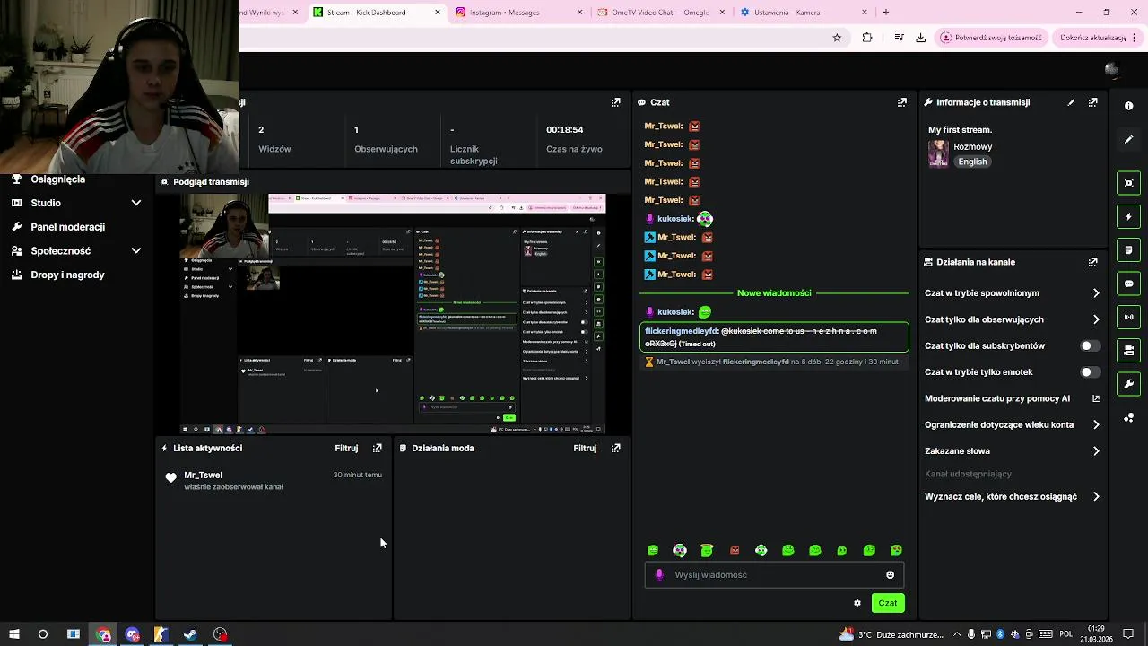Toggle the channel actions icon above the wrench icon
The height and width of the screenshot is (646, 1148).
pos(1128,350)
